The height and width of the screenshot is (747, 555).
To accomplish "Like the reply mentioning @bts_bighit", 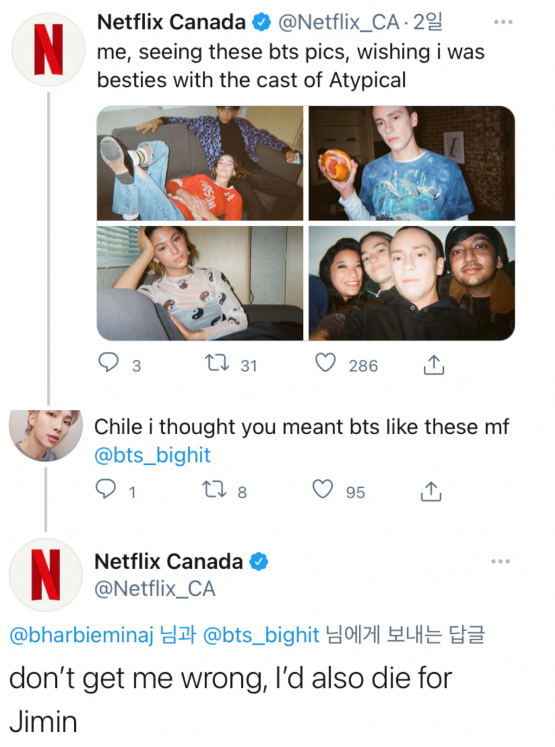I will click(x=322, y=489).
